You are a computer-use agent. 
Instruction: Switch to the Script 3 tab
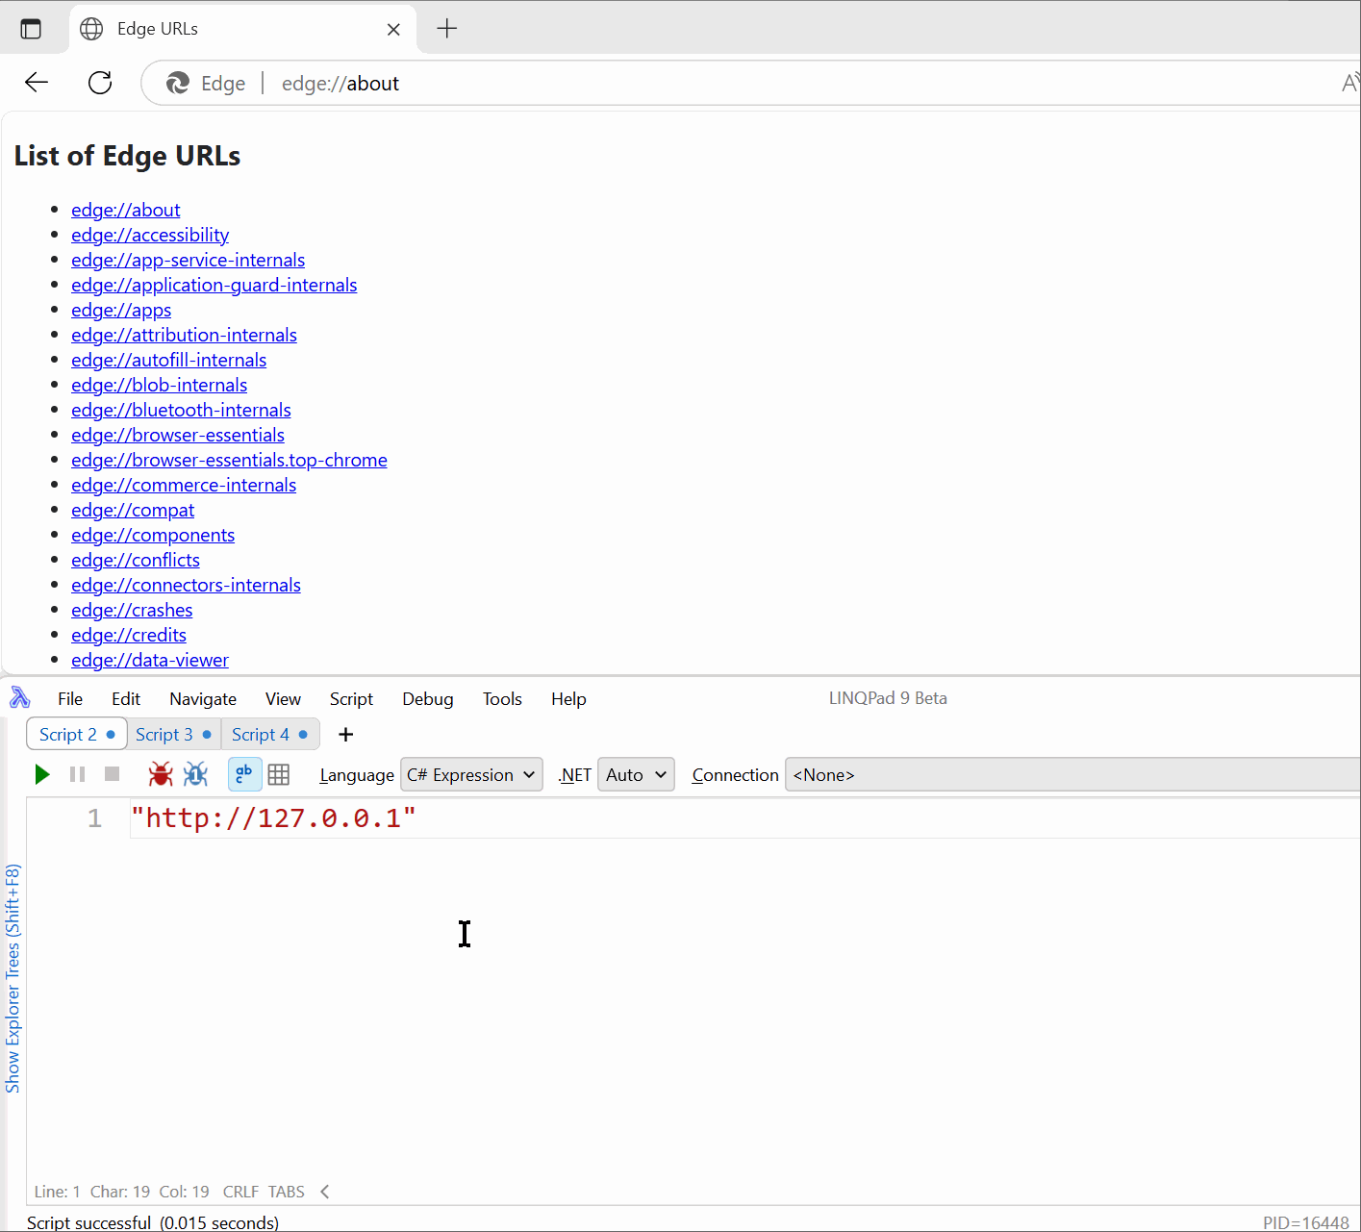tap(173, 735)
